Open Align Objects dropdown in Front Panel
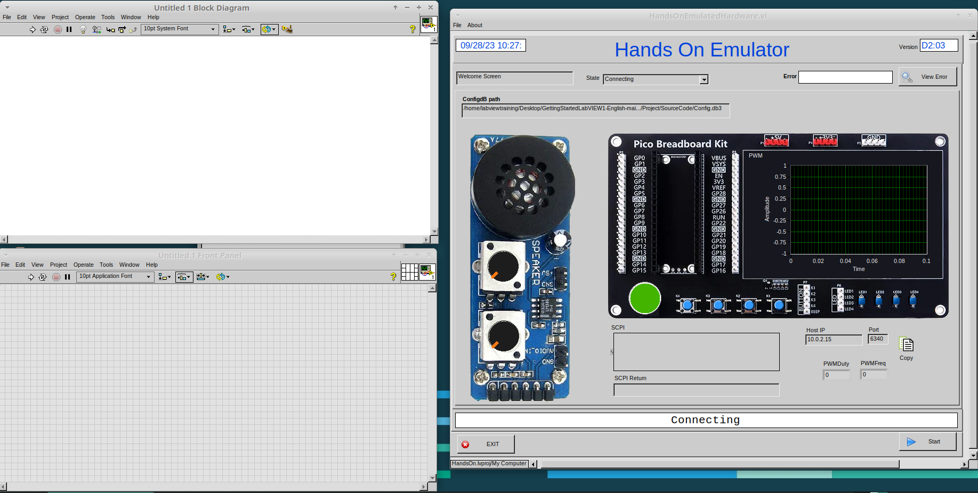 tap(165, 277)
